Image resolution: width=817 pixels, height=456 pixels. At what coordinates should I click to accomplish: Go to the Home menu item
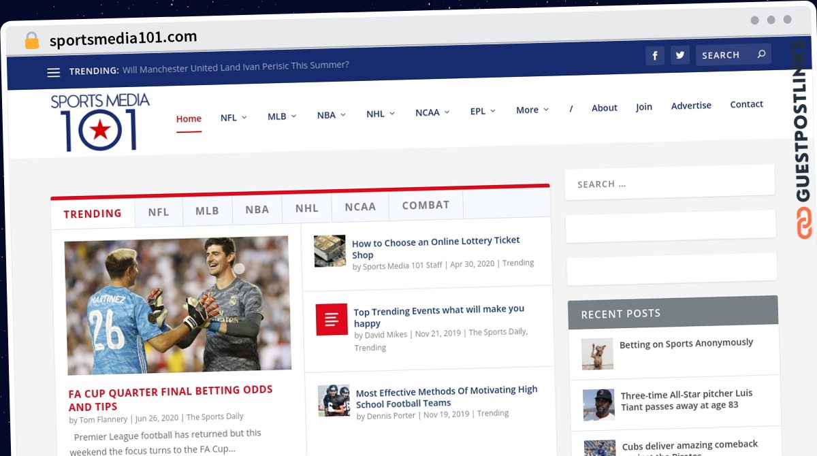[x=189, y=118]
